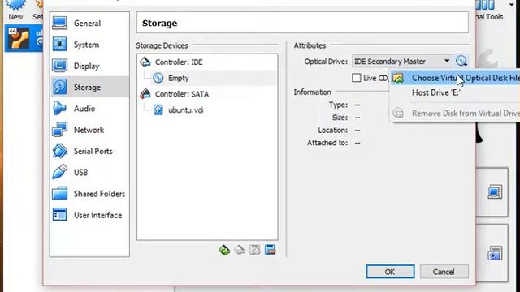Open the Shared Folders settings category

[89, 194]
